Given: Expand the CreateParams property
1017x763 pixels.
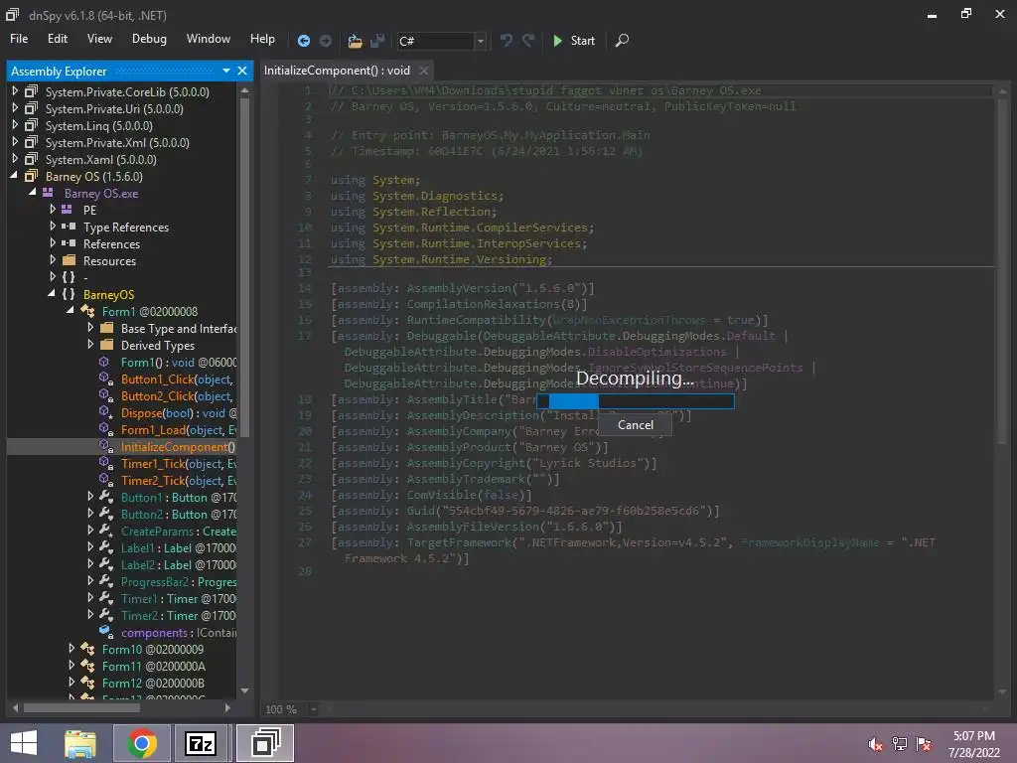Looking at the screenshot, I should pos(90,531).
